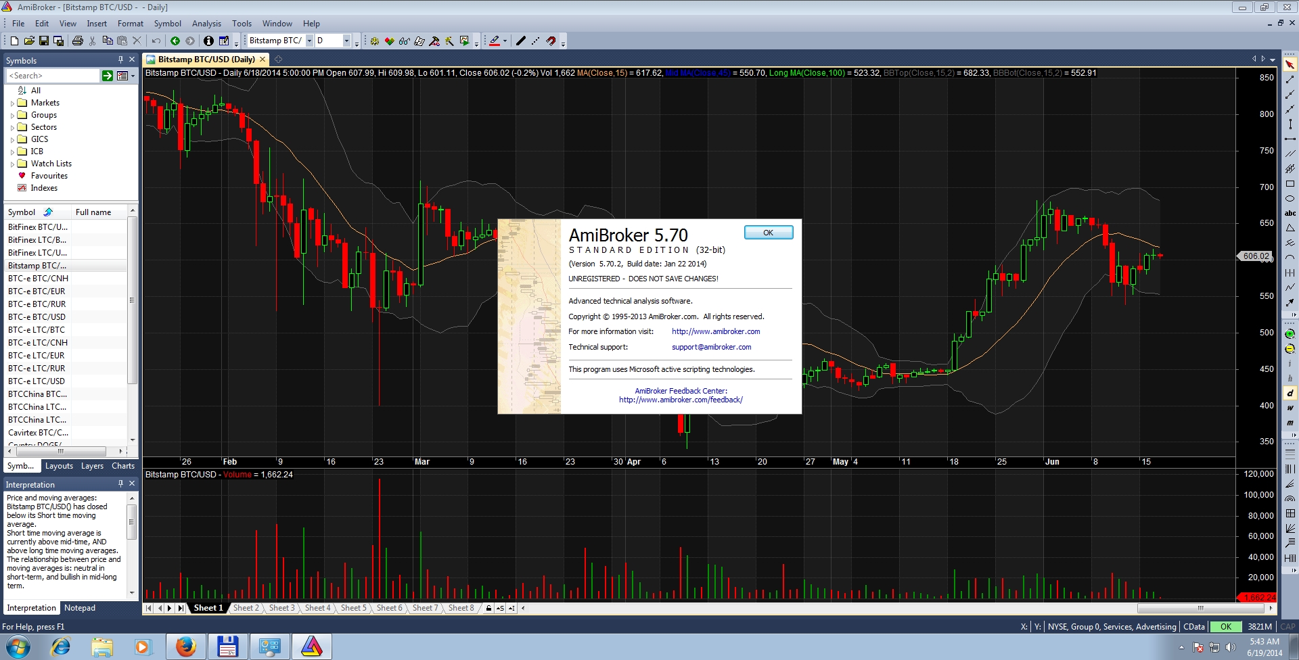Expand the Watch Lists tree node

coord(12,164)
